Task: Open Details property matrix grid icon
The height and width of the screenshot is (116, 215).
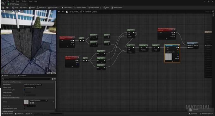Action: click(x=52, y=79)
